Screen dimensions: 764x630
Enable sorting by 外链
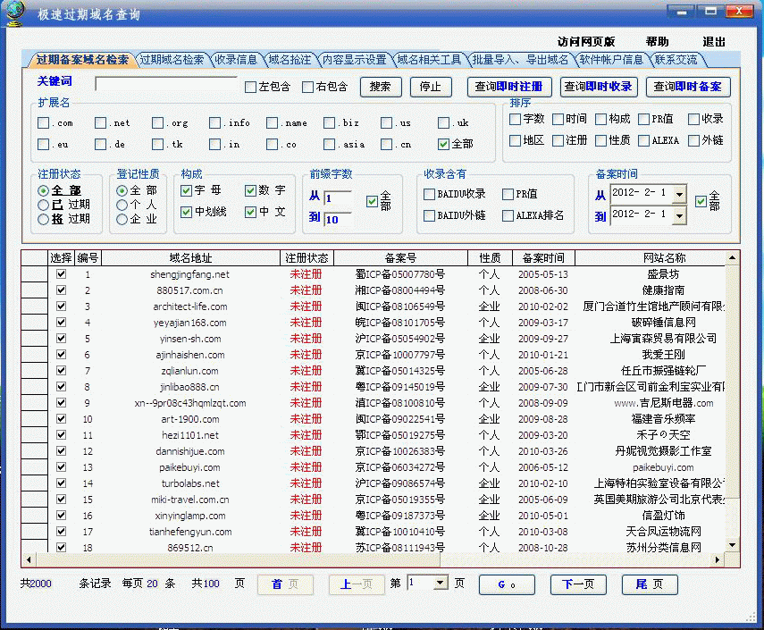[x=693, y=140]
